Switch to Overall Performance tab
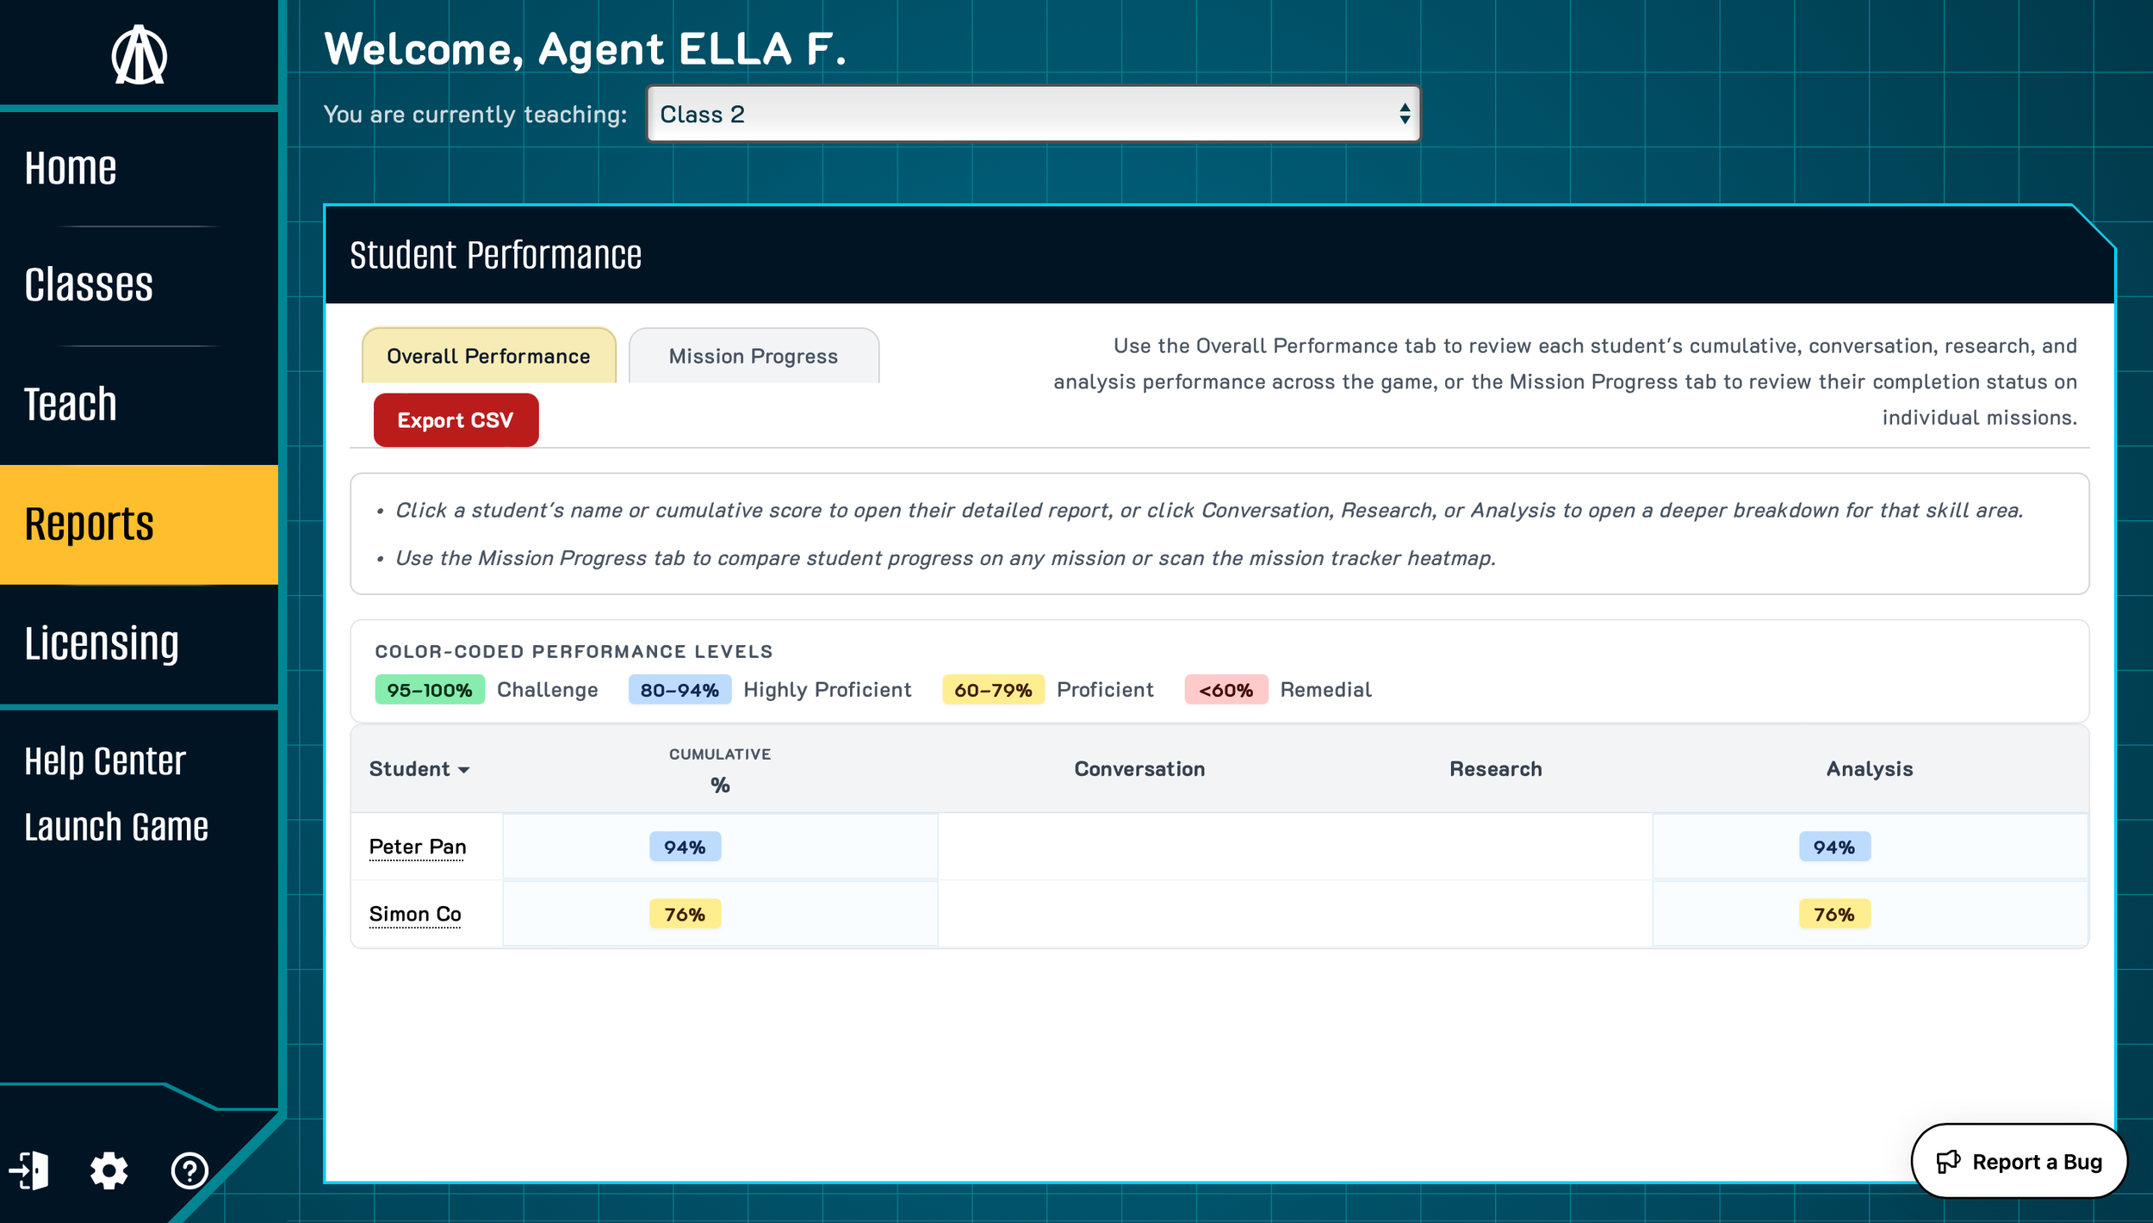Viewport: 2153px width, 1223px height. (x=488, y=356)
